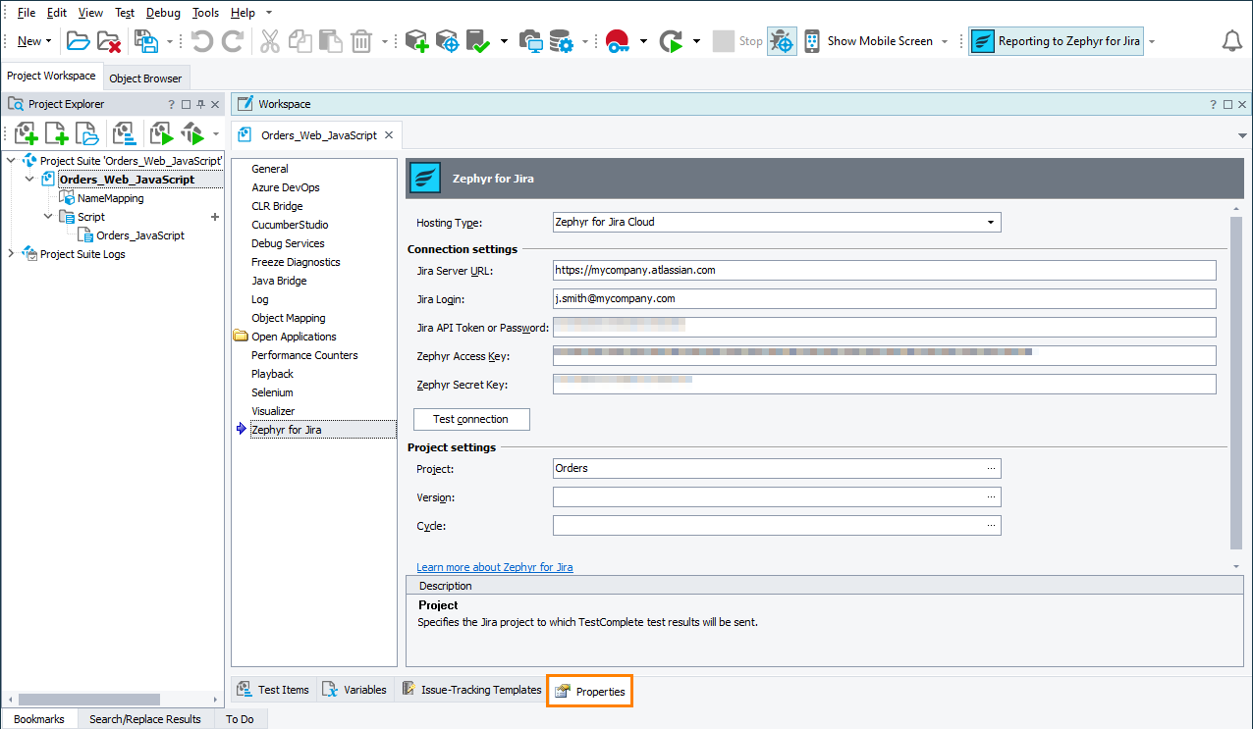
Task: Expand the Project Suite Logs node
Action: [x=11, y=254]
